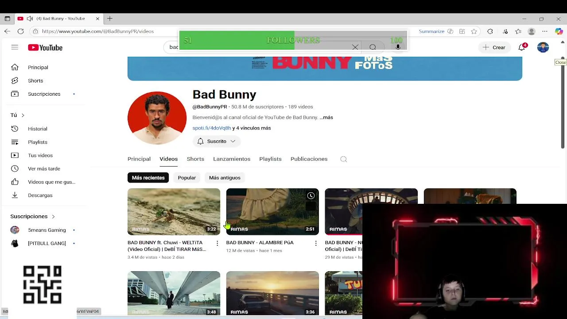This screenshot has height=319, width=567.
Task: Open the browser favorites list icon
Action: pos(518,31)
